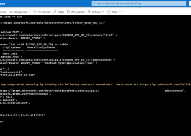Click the '2028-02-24T00:00:00Z"' input value text
191x136 pixels.
(x=18, y=75)
